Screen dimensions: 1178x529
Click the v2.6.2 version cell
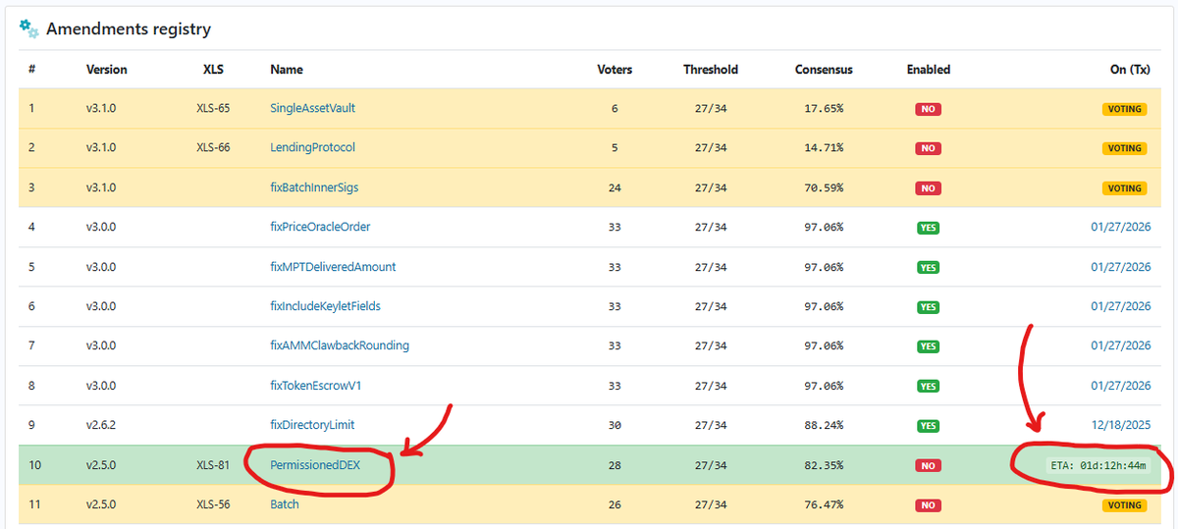click(x=101, y=425)
